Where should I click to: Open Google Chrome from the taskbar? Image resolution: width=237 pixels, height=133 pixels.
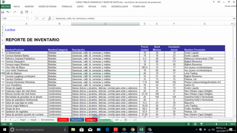click(133, 130)
